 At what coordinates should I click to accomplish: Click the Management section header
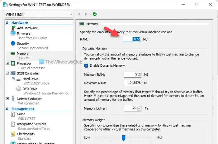click(23, 109)
